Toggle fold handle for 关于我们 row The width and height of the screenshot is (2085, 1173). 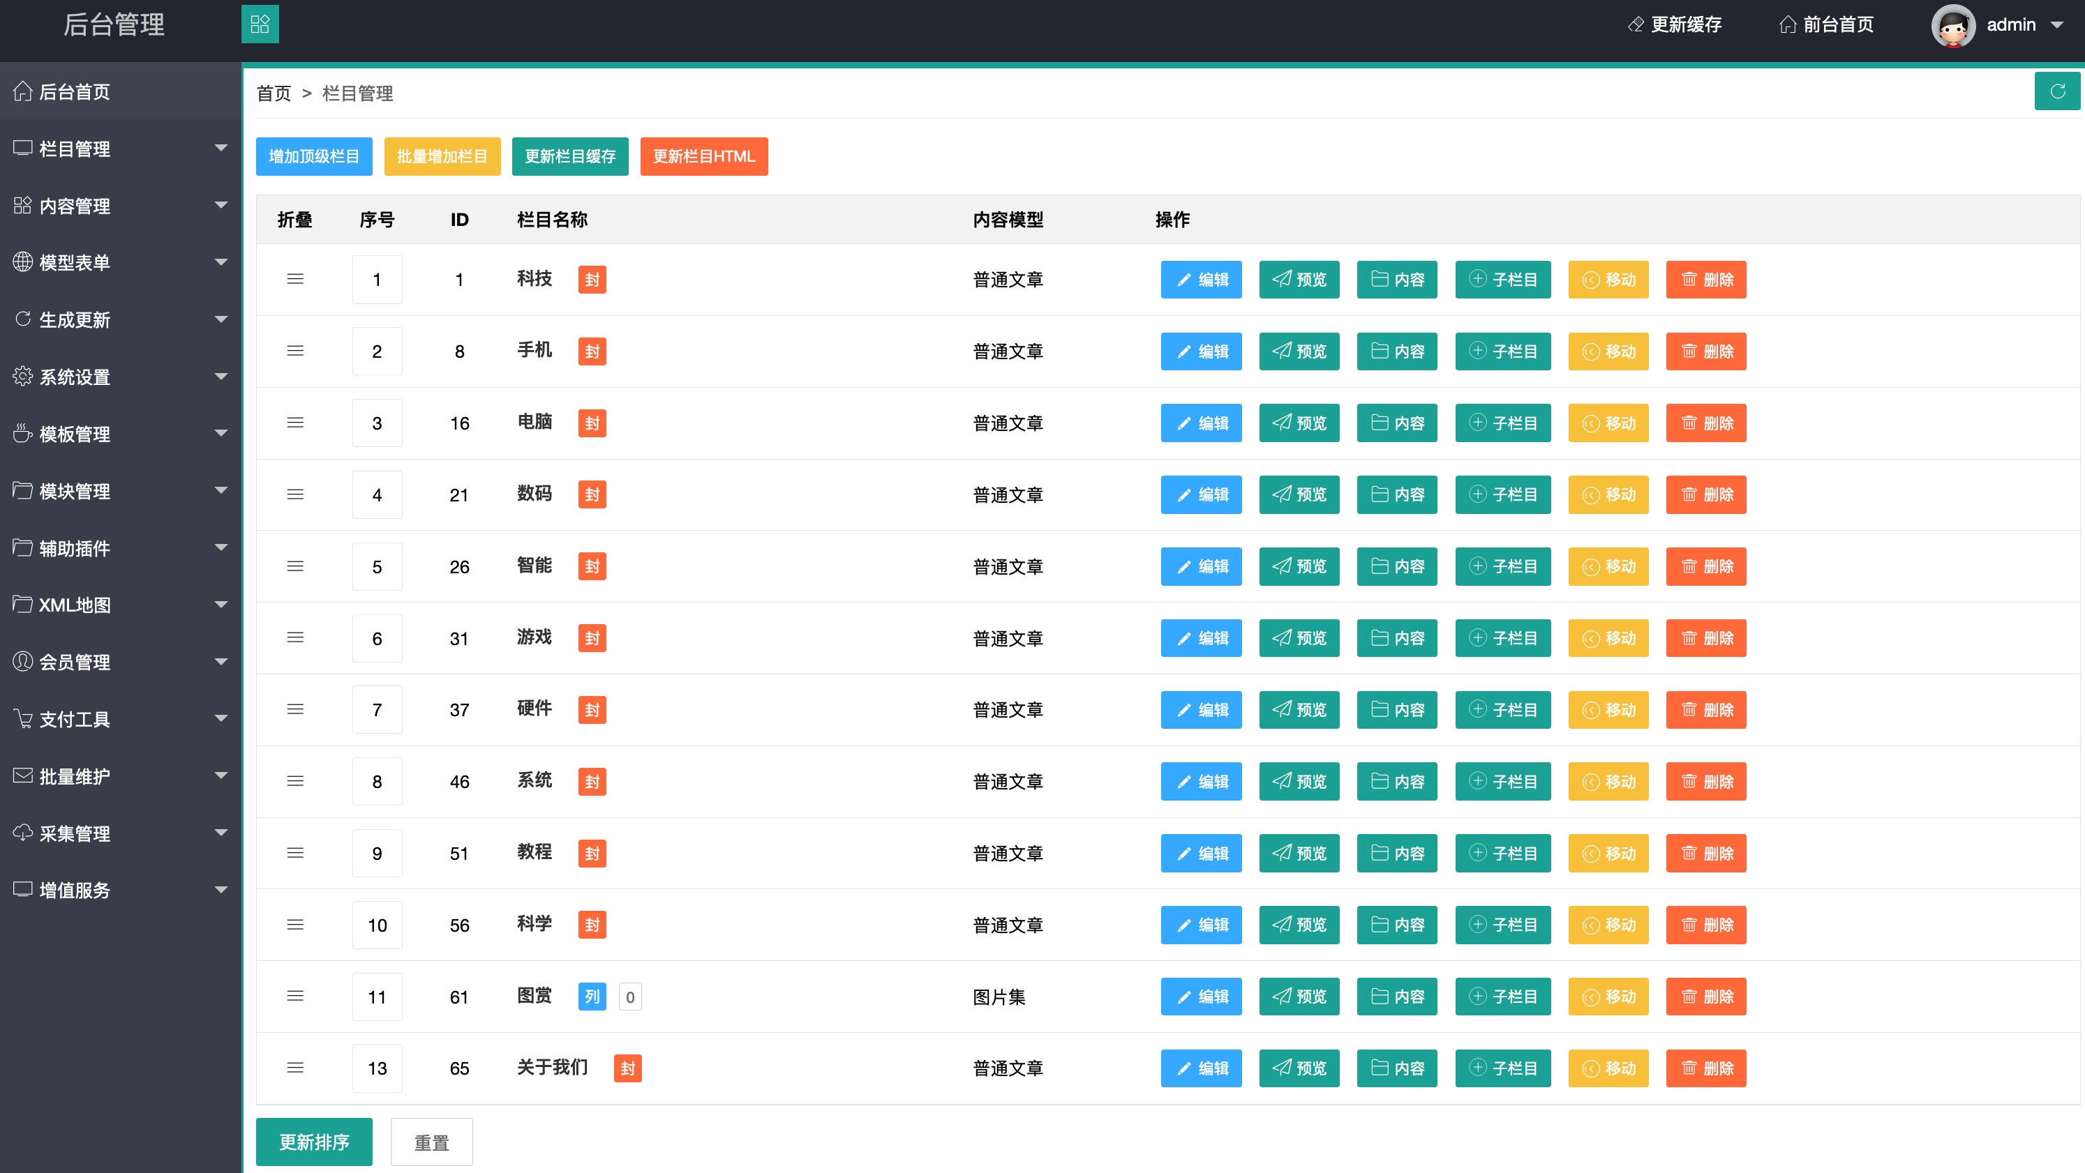(295, 1068)
